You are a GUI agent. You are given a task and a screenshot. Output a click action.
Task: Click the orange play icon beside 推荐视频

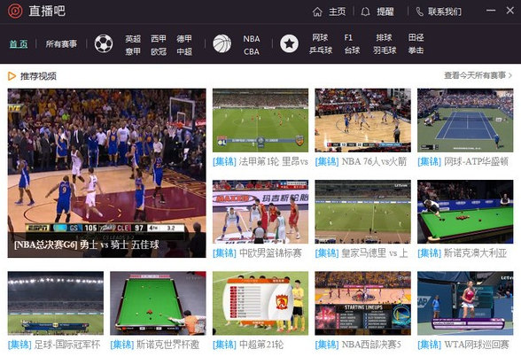[12, 76]
